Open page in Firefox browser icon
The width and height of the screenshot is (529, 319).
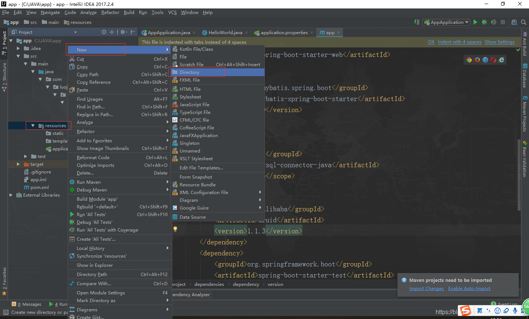coord(477,60)
